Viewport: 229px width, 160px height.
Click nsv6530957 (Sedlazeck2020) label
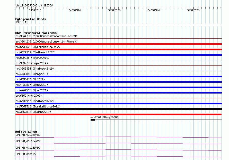pyautogui.click(x=36, y=101)
